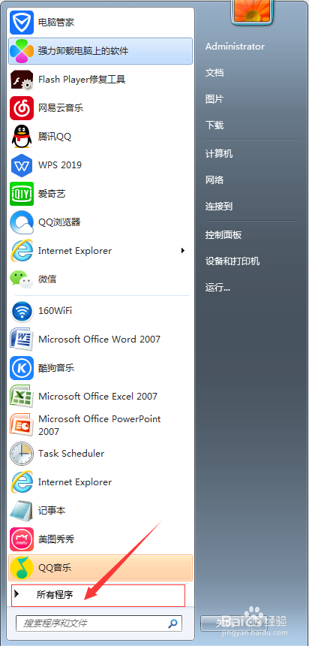The height and width of the screenshot is (646, 309).
Task: Click the 记事本 text label
Action: 52,511
